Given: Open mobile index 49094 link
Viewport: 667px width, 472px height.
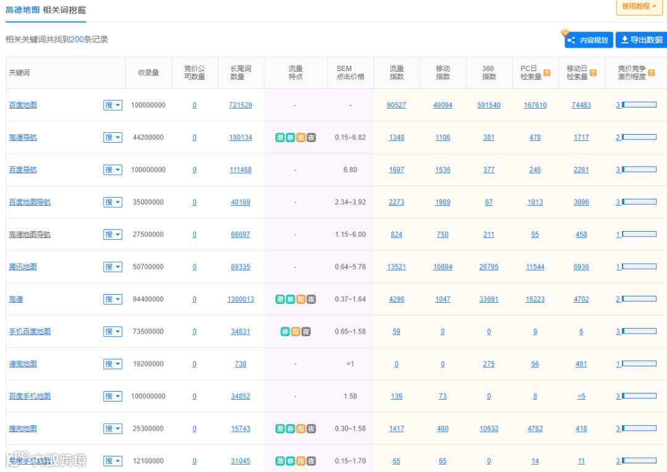Looking at the screenshot, I should [443, 105].
